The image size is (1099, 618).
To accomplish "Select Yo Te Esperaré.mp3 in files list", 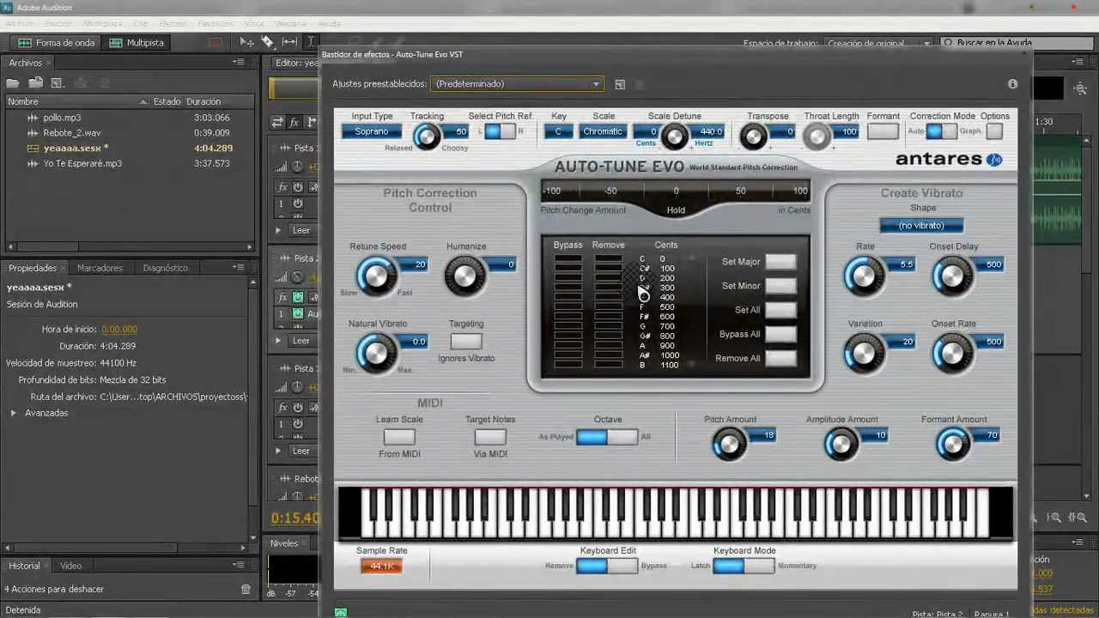I will coord(82,164).
